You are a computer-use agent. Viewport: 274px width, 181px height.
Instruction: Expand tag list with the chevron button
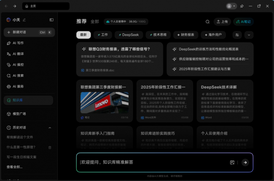[x=249, y=35]
